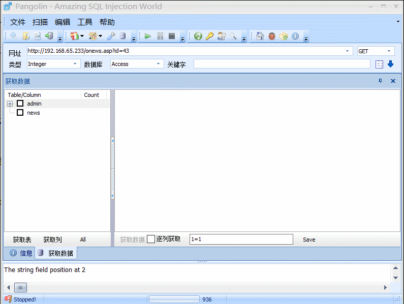This screenshot has width=404, height=304.
Task: Click the Save button
Action: pyautogui.click(x=309, y=240)
